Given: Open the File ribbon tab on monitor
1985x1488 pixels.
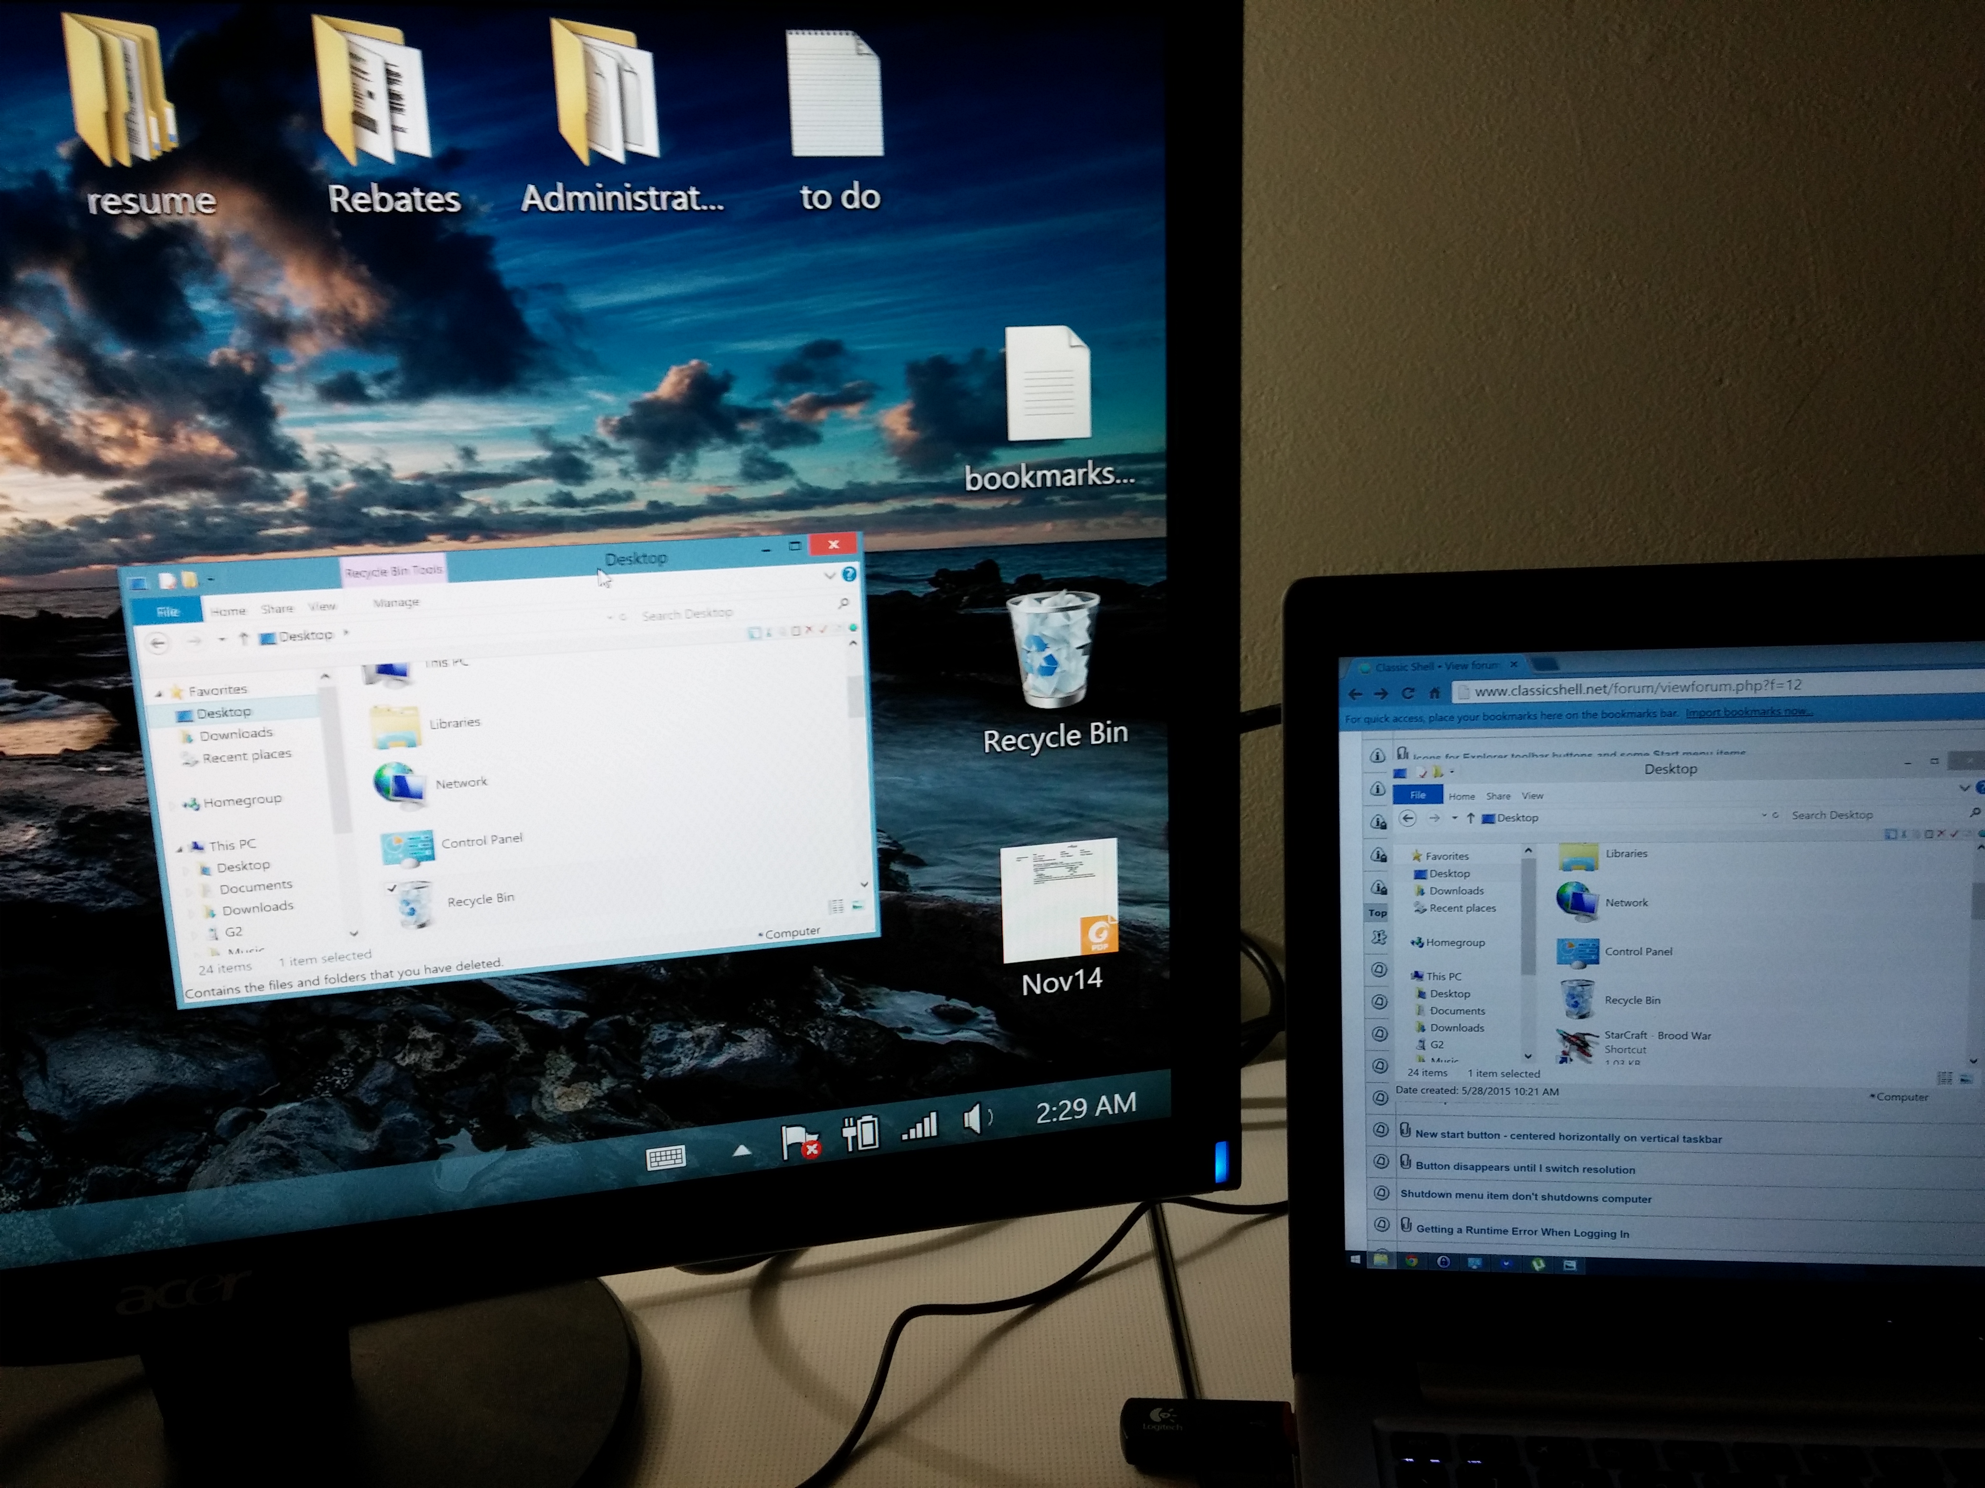Looking at the screenshot, I should coord(168,612).
